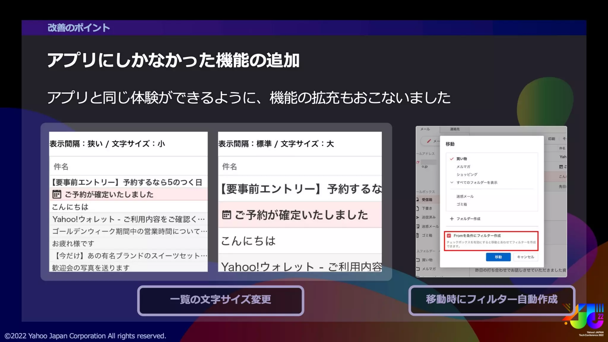The image size is (608, 342).
Task: Select メルマガ in move dialog list
Action: (x=463, y=167)
